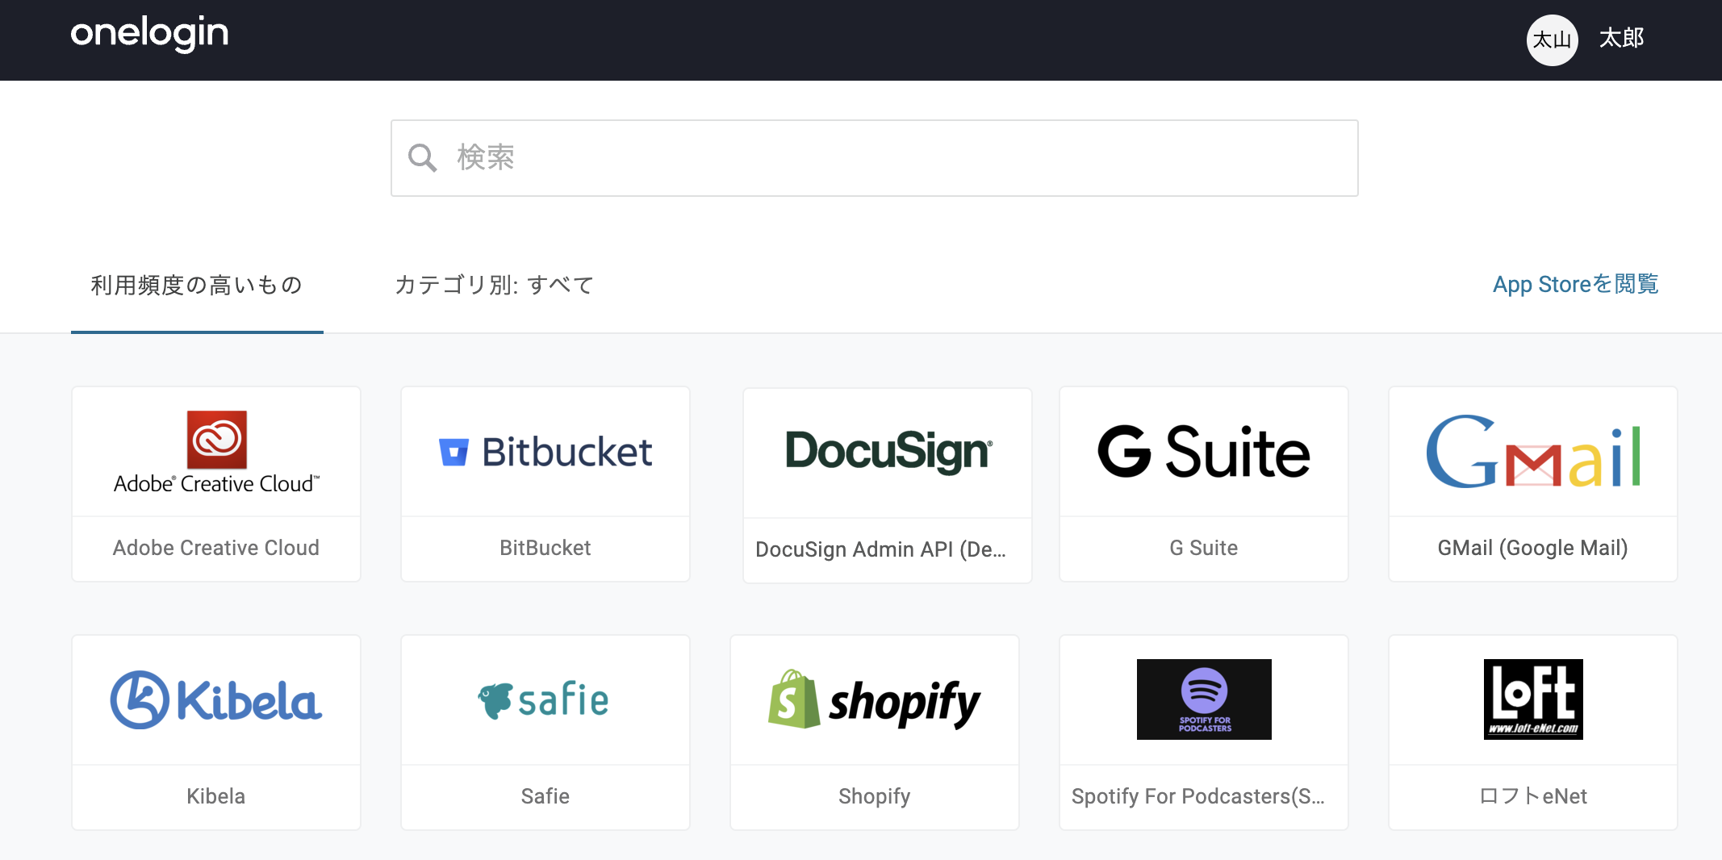
Task: Follow the App Storeを閲覧 link
Action: [1575, 284]
